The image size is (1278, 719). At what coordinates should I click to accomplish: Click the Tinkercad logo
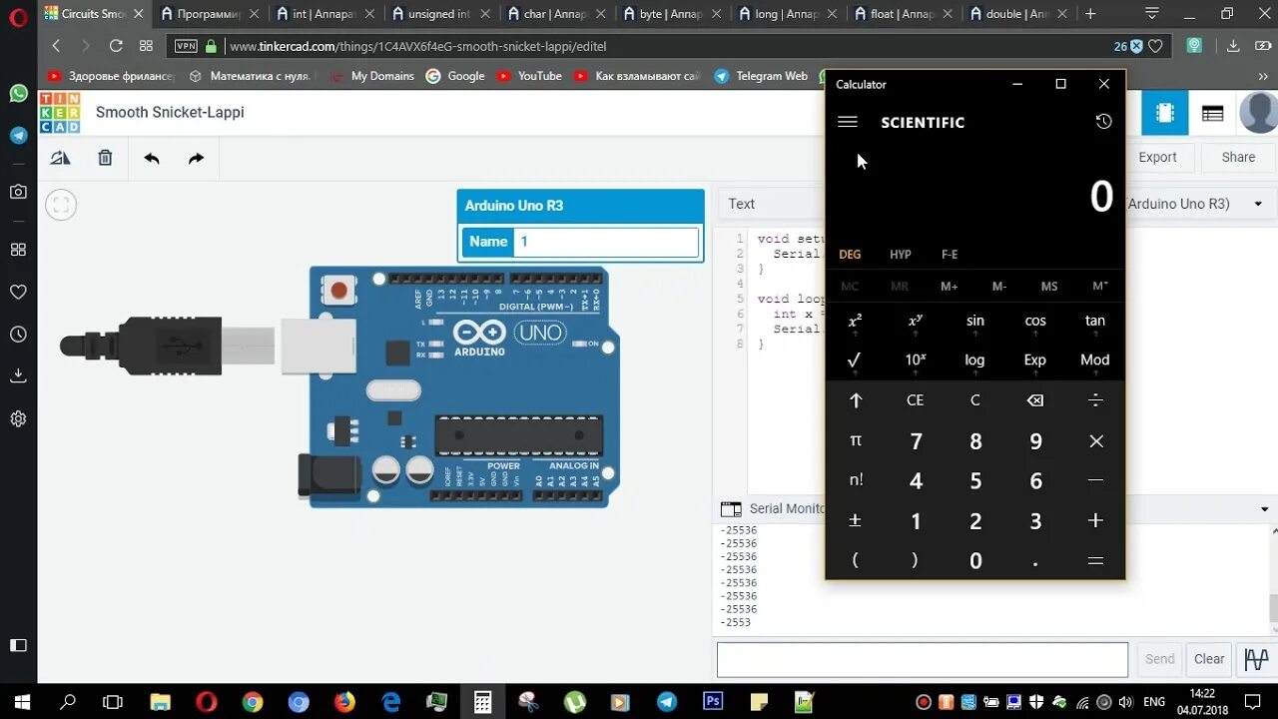[60, 113]
